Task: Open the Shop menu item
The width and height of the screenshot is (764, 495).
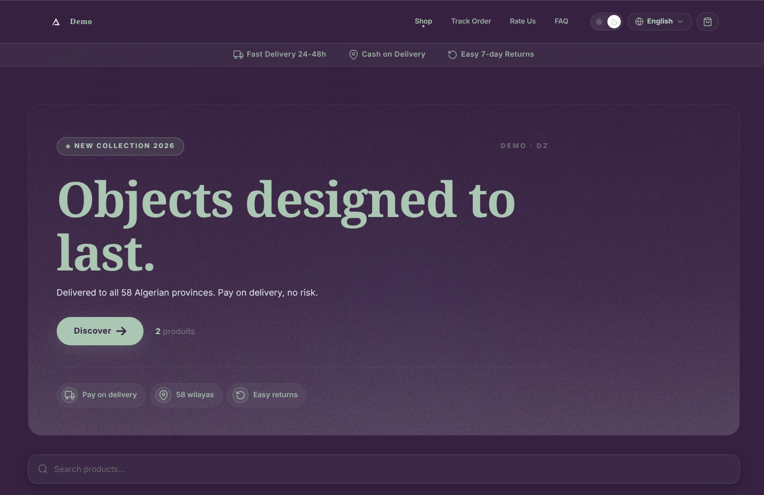Action: tap(423, 21)
